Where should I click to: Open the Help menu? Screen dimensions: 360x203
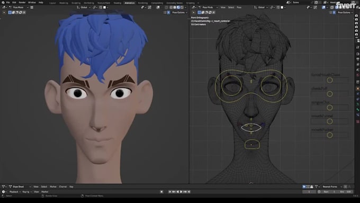pos(41,3)
